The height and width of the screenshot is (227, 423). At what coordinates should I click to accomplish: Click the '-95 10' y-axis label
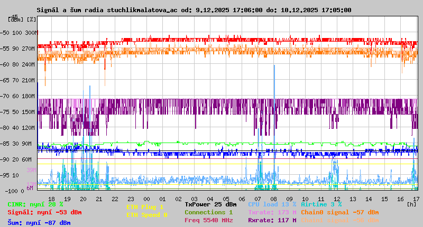coord(11,175)
